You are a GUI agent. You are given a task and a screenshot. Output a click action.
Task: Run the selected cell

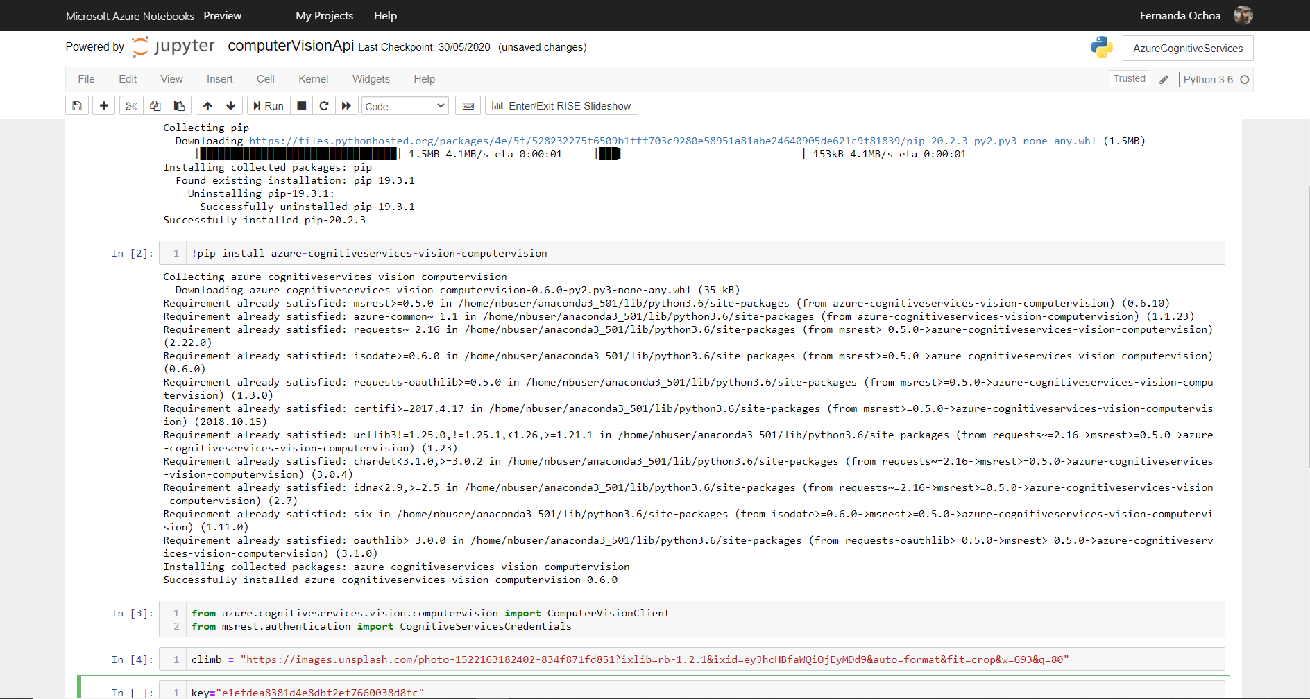pos(269,106)
